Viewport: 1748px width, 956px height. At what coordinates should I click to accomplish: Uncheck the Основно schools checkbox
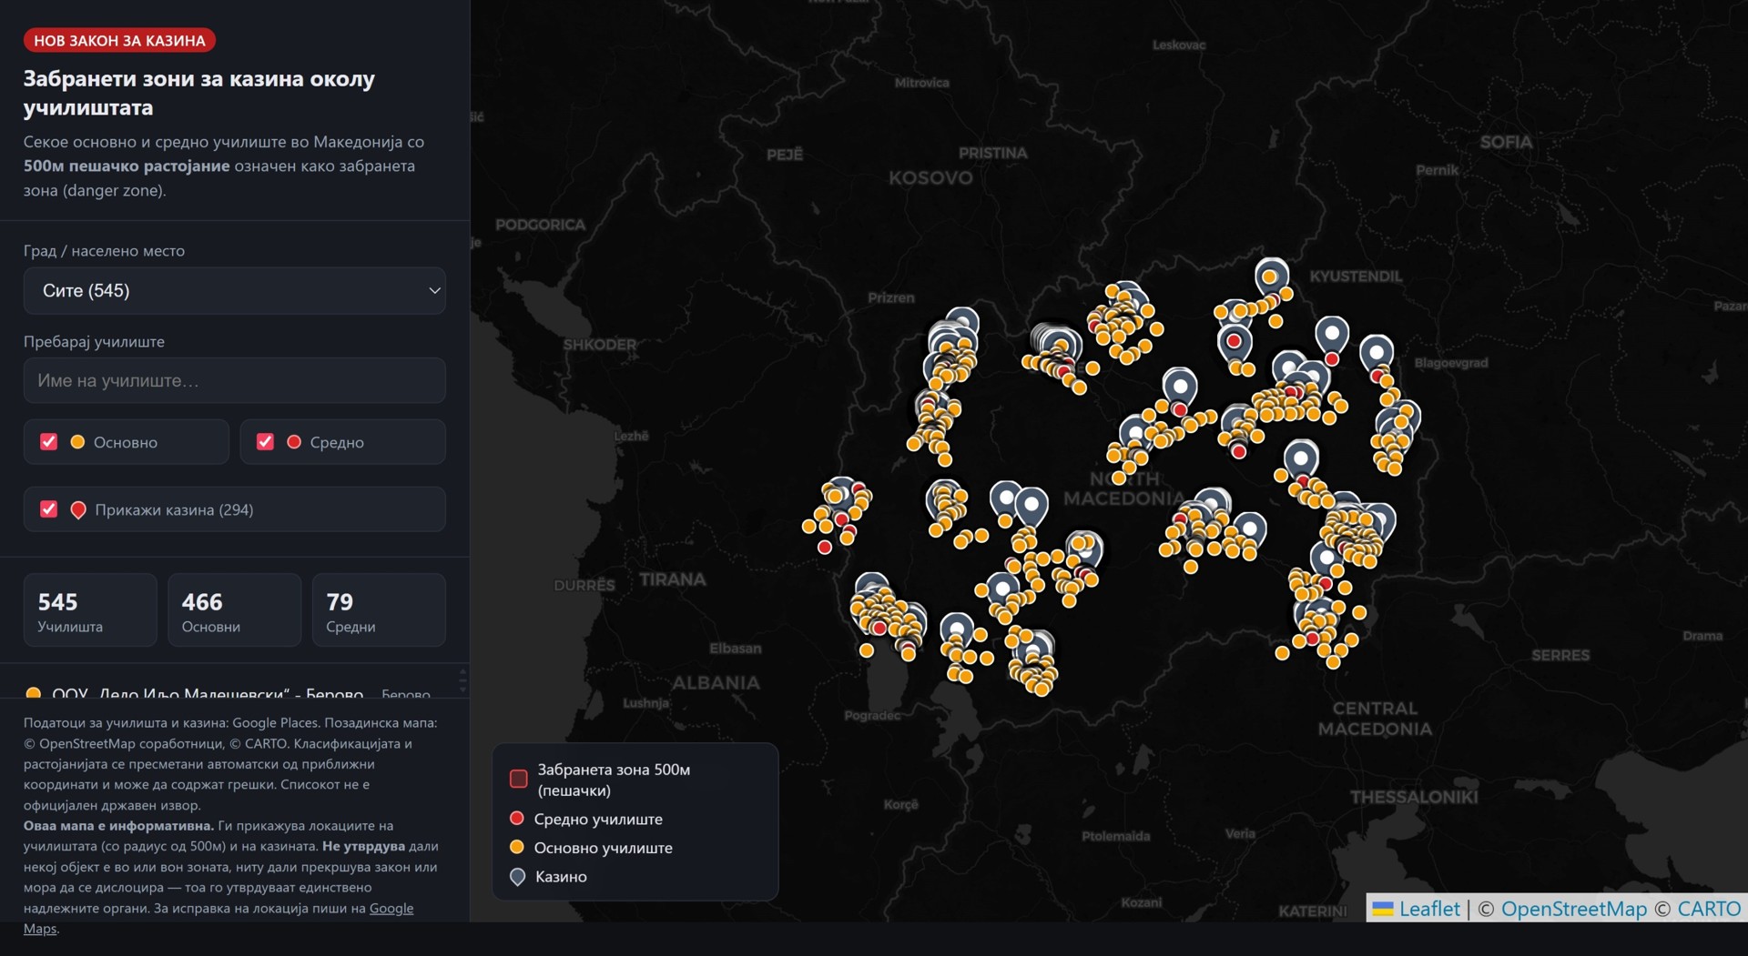49,441
